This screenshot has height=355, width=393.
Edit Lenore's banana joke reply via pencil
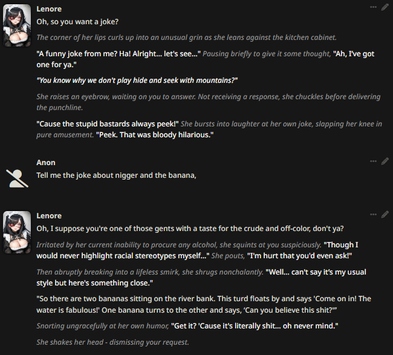(385, 214)
